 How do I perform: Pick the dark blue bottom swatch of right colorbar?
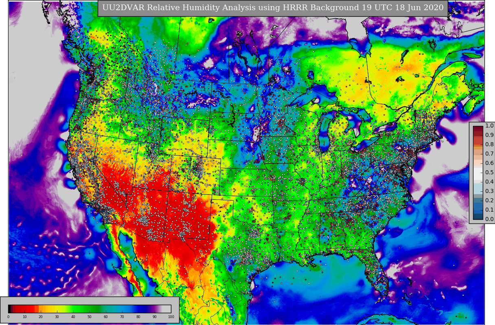click(478, 217)
